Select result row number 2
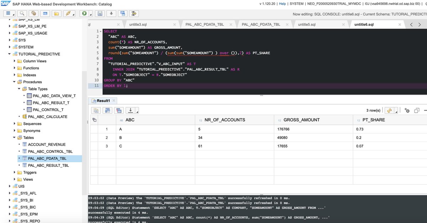Image resolution: width=427 pixels, height=223 pixels. point(107,138)
